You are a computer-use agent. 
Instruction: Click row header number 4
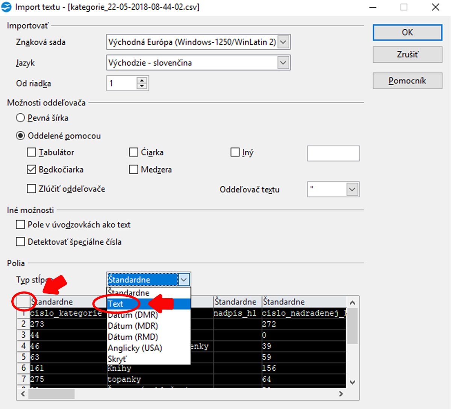[23, 346]
